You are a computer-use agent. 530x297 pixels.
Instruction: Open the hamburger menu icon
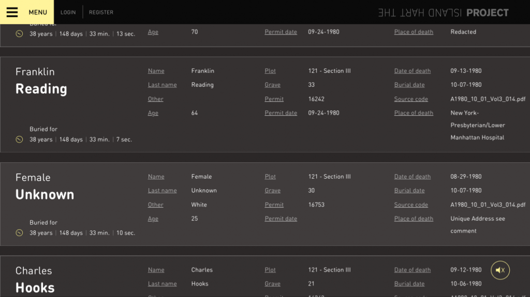coord(12,12)
